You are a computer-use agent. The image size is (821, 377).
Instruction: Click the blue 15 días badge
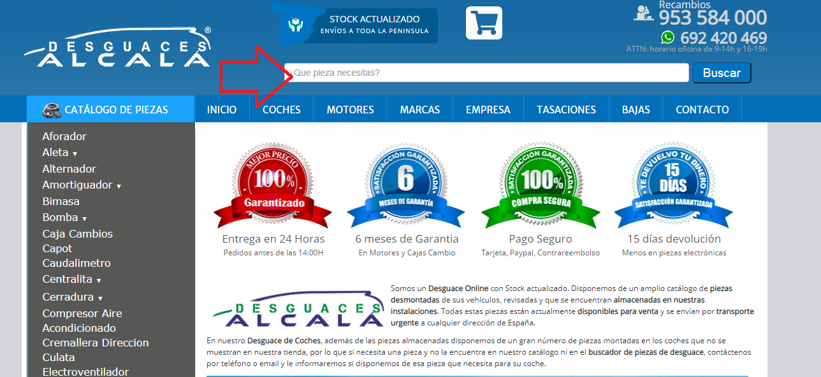(674, 185)
